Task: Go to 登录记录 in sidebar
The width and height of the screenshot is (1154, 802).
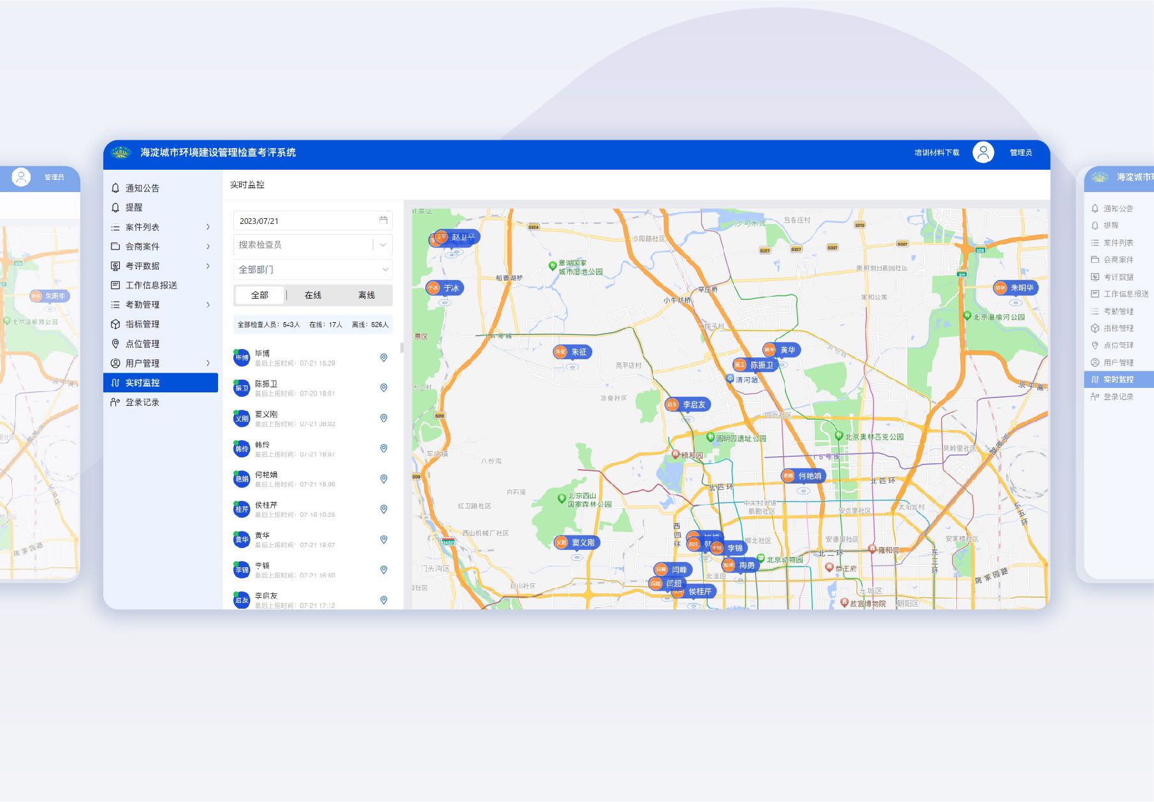Action: point(142,403)
